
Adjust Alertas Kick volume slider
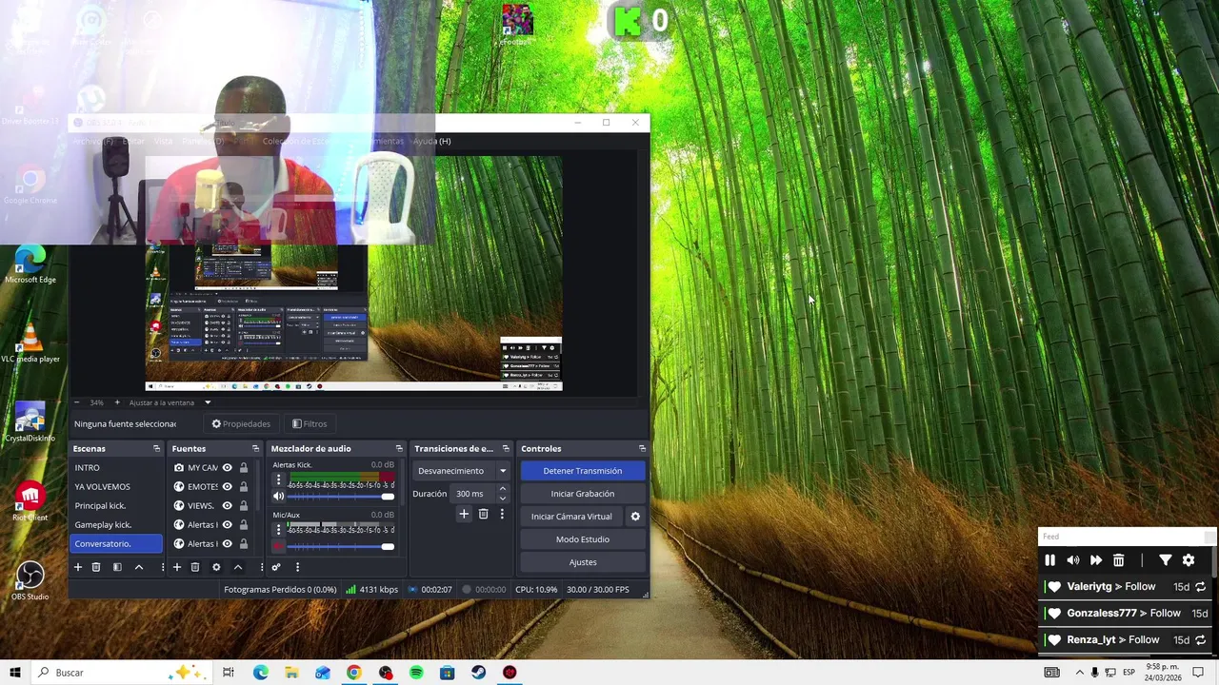pyautogui.click(x=340, y=497)
